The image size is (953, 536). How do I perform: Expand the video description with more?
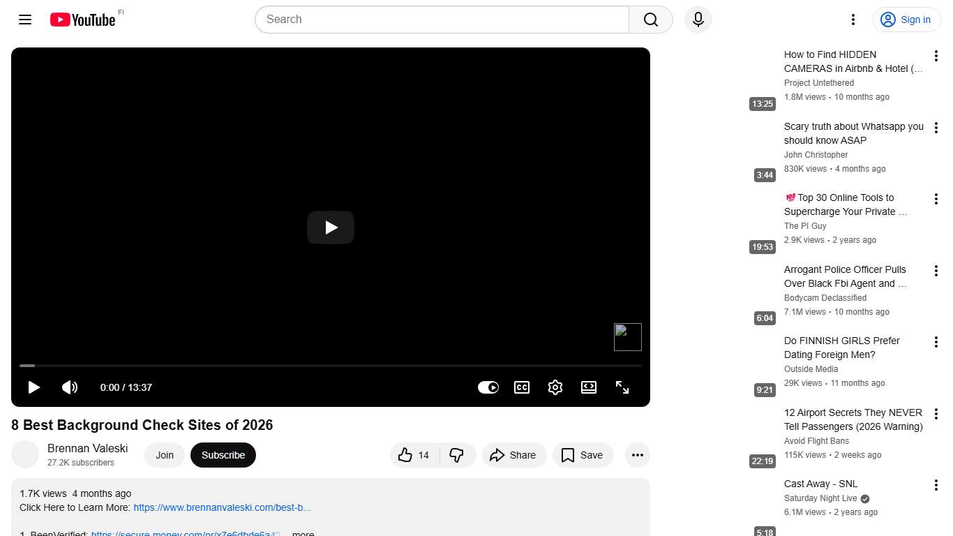click(302, 533)
